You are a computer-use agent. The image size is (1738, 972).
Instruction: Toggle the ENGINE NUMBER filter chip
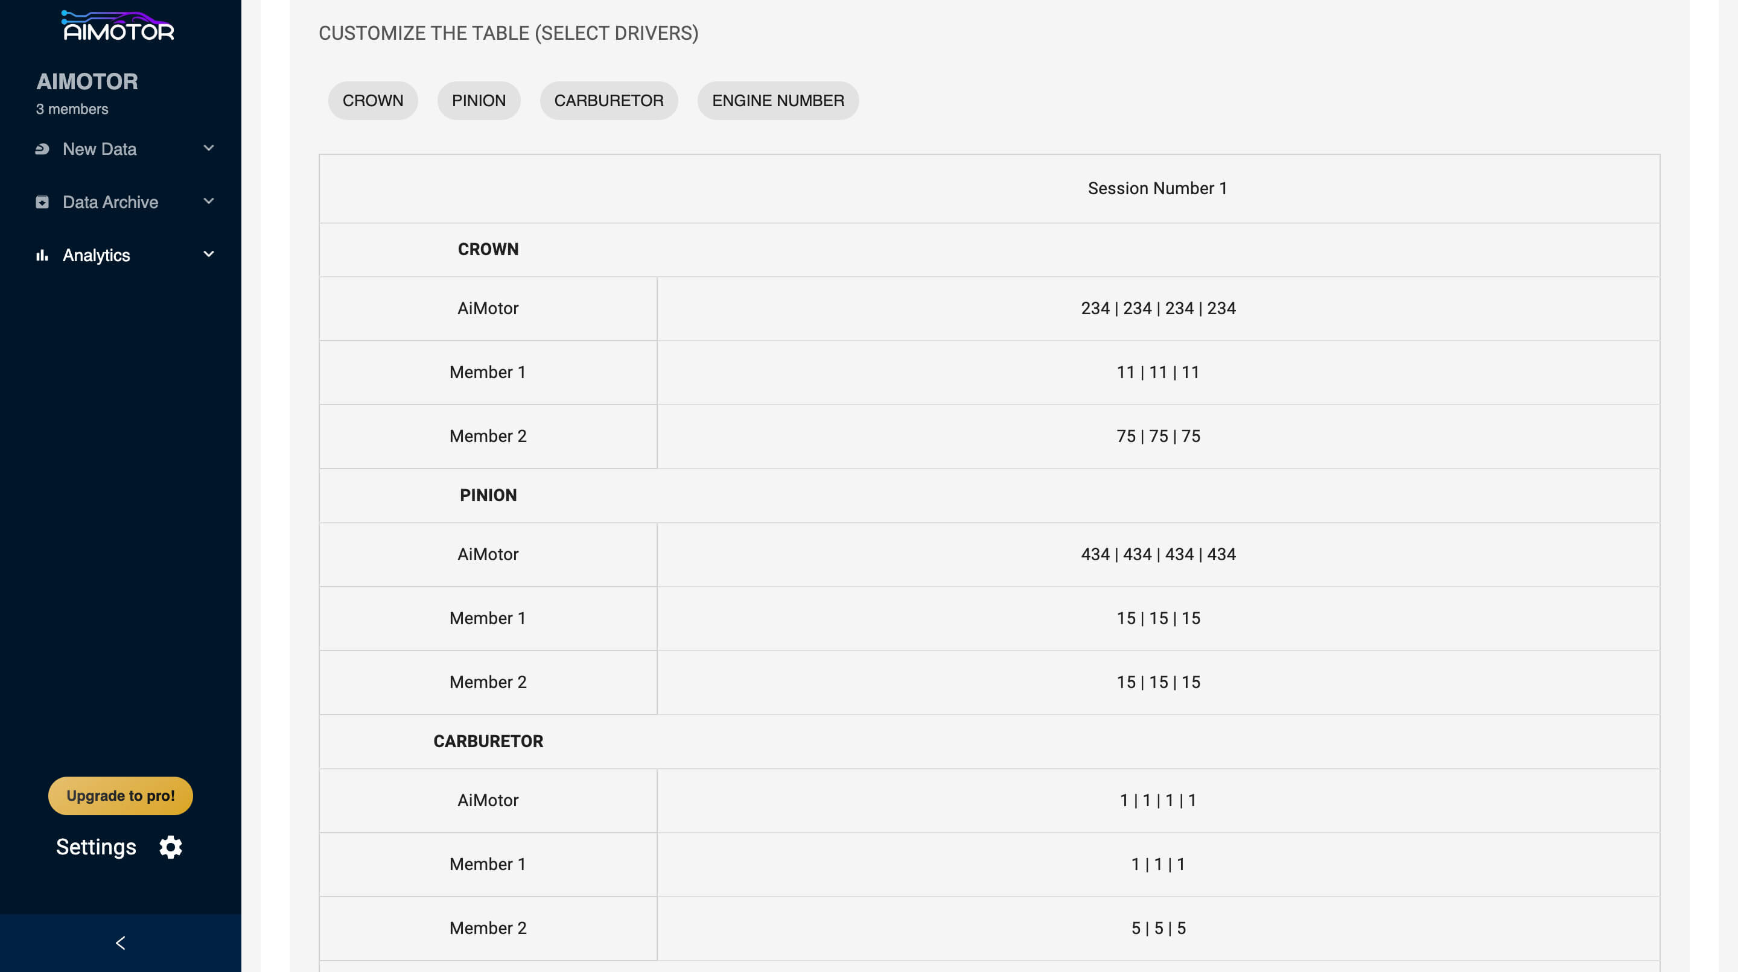tap(778, 101)
